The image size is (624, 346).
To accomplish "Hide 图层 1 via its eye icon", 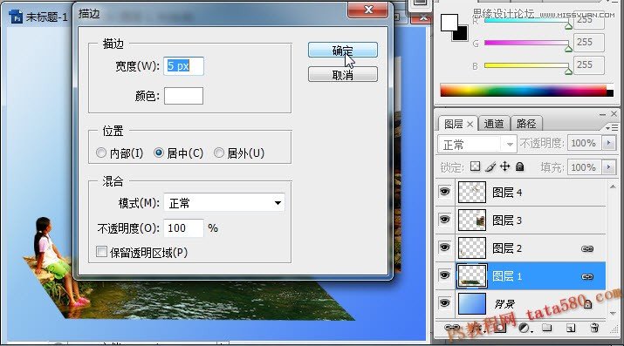I will click(444, 275).
